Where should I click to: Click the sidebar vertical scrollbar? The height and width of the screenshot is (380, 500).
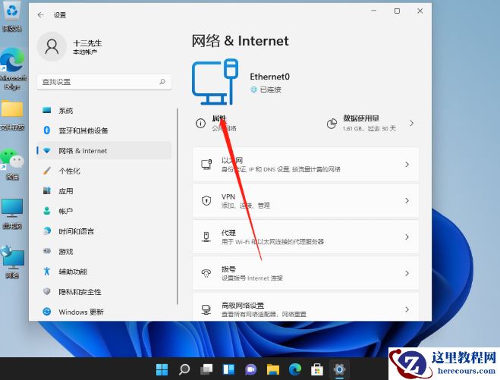178,206
